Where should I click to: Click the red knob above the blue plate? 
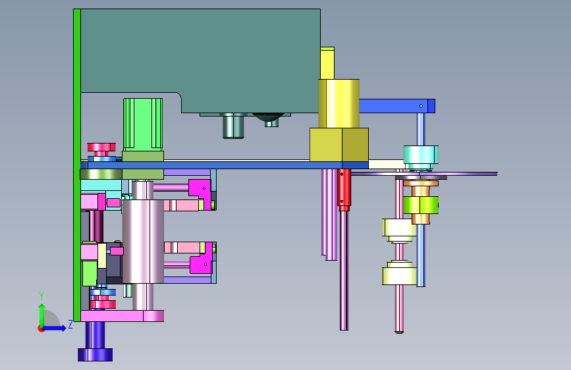[x=101, y=147]
